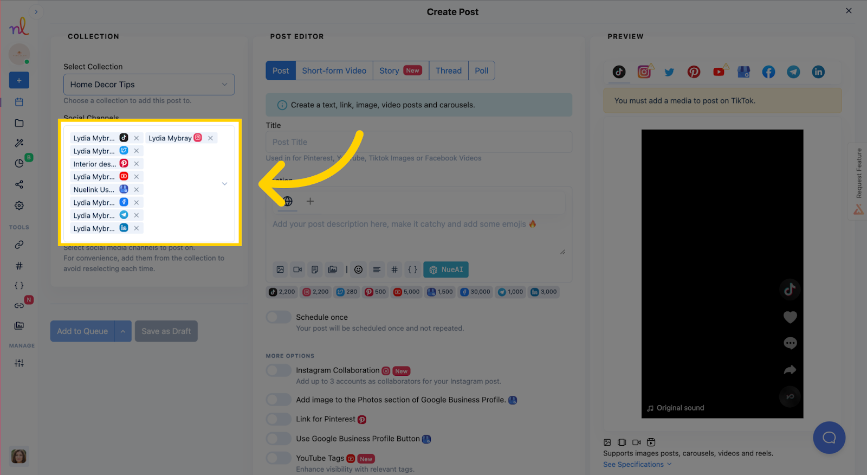Viewport: 867px width, 475px height.
Task: Open the calendar icon in left sidebar
Action: click(x=19, y=102)
